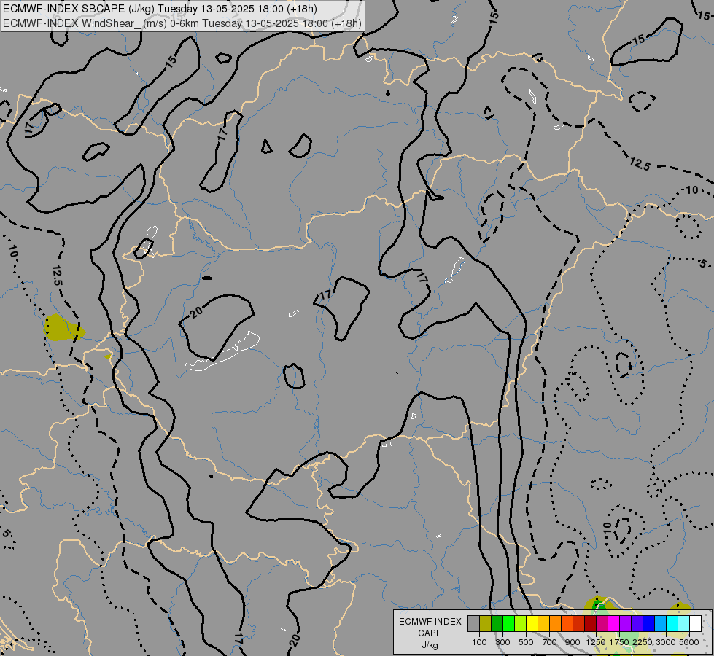Click the olive CAPE patch on western map edge
The width and height of the screenshot is (714, 656).
point(63,328)
